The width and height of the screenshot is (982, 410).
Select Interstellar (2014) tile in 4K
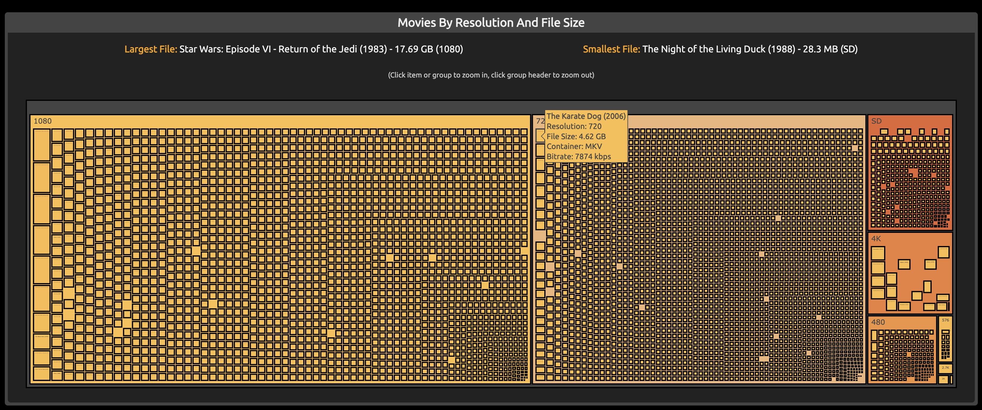(878, 253)
